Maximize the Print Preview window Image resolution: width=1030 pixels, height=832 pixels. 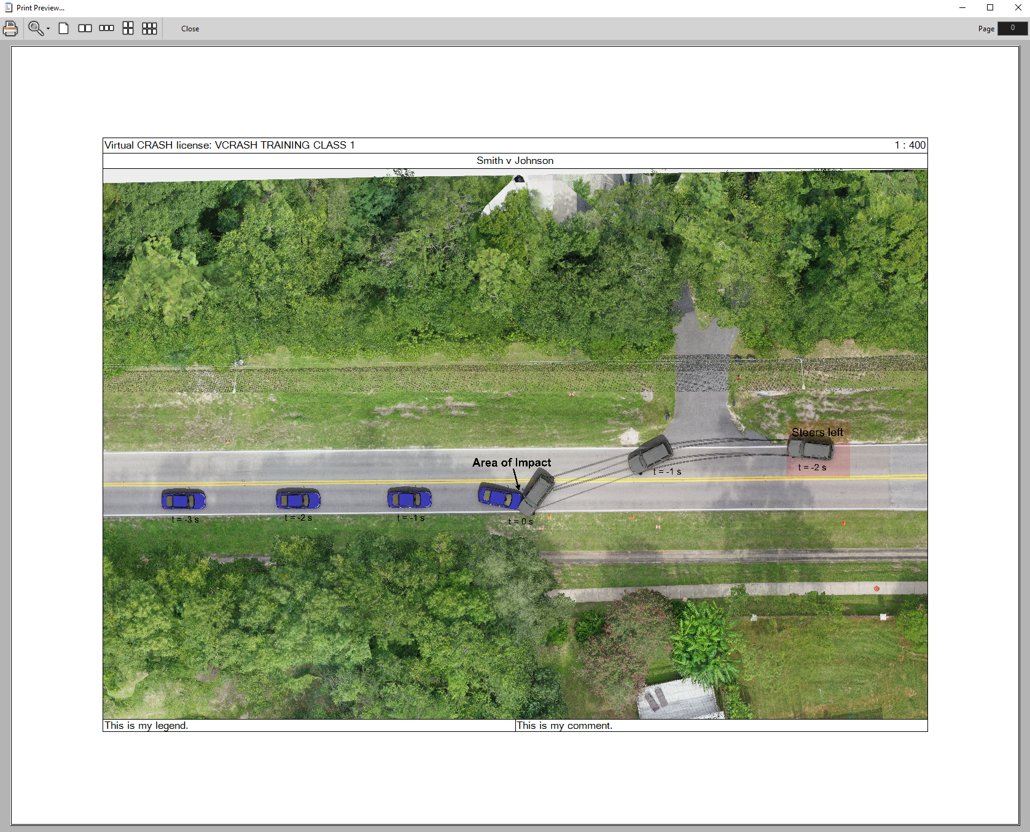pos(990,7)
